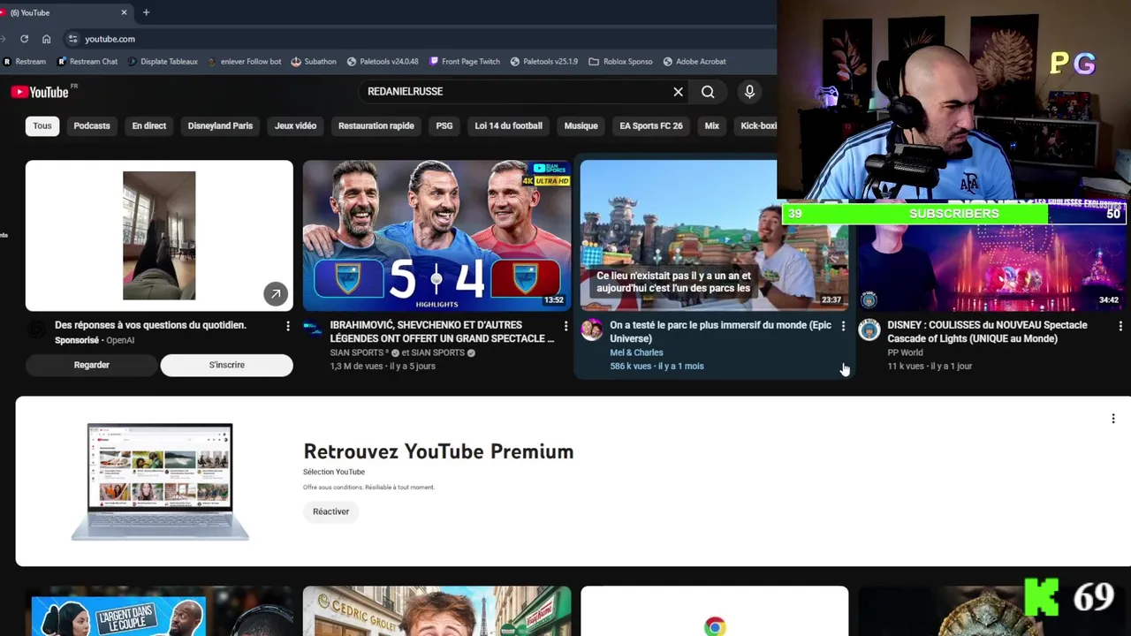Clear the REDANIELRUSSE search text with X
The width and height of the screenshot is (1131, 636).
[x=678, y=92]
